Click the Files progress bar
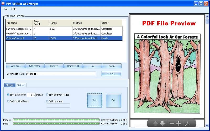 coord(56,123)
